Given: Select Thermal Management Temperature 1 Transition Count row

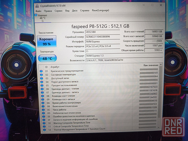Looking at the screenshot, I should pos(101,129).
